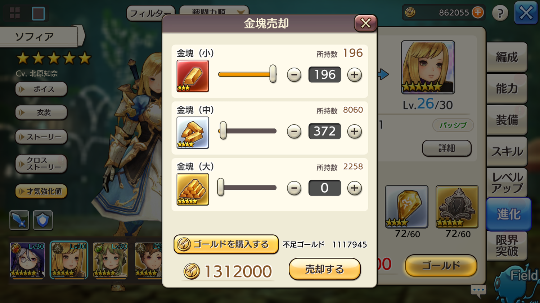
Task: Select the Lv30 purple-haired character thumbnail
Action: tap(27, 260)
